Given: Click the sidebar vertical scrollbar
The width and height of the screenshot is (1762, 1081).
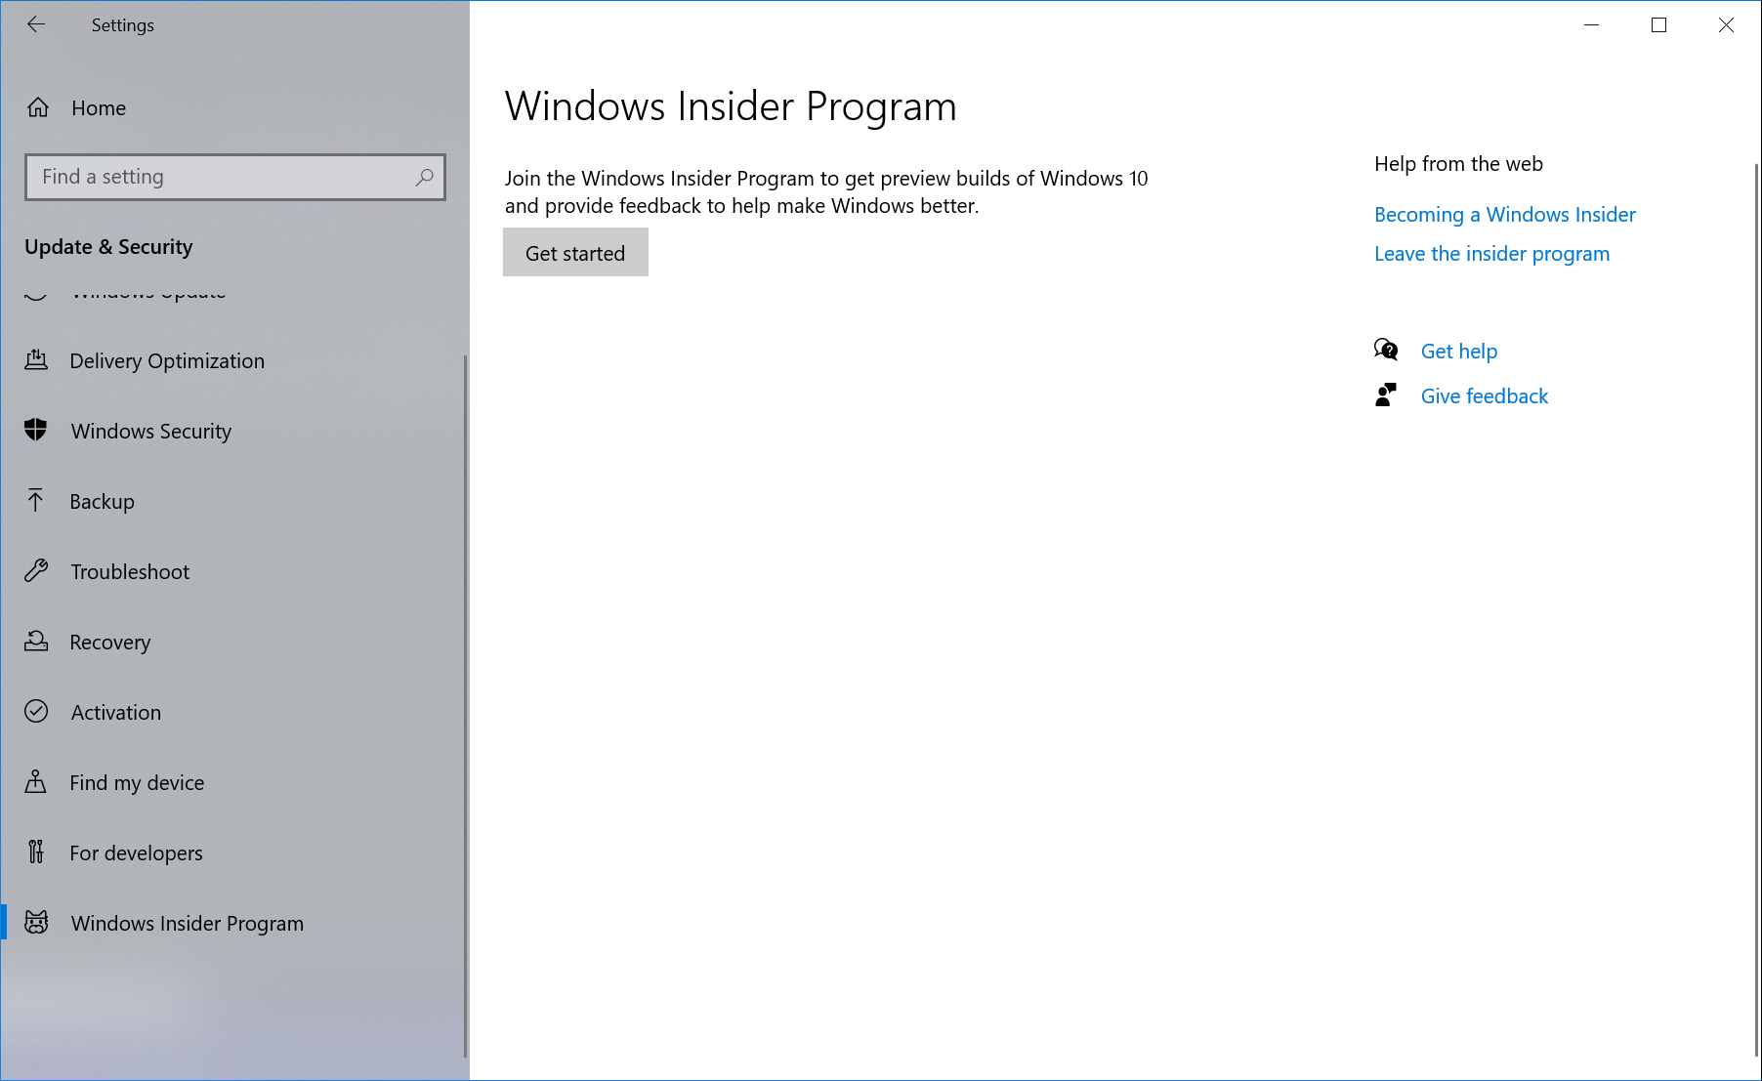Looking at the screenshot, I should pyautogui.click(x=465, y=703).
